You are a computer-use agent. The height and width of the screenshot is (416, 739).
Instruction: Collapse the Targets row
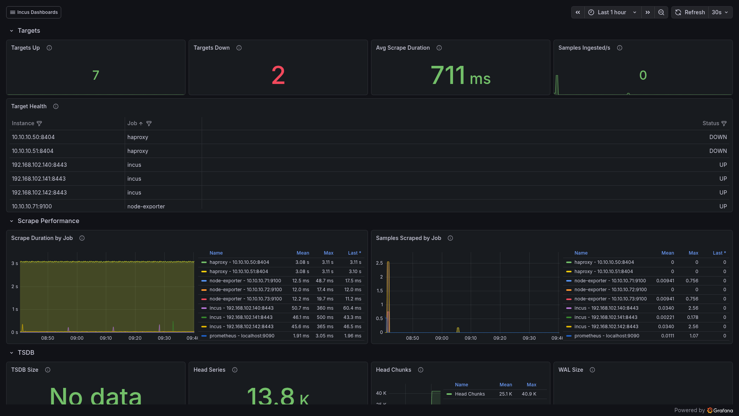pos(12,31)
